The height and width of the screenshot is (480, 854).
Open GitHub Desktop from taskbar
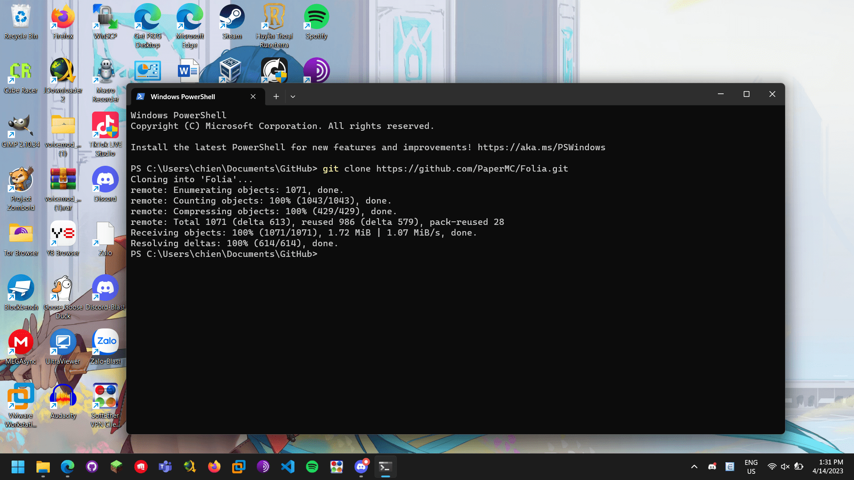click(x=92, y=467)
